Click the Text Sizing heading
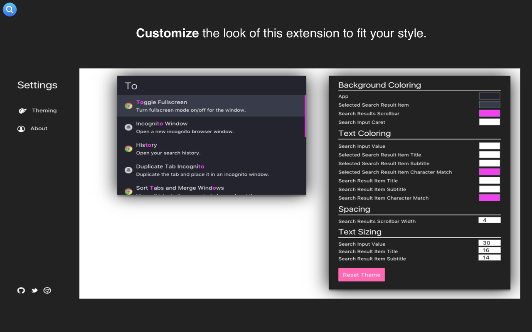The image size is (532, 332). point(360,232)
